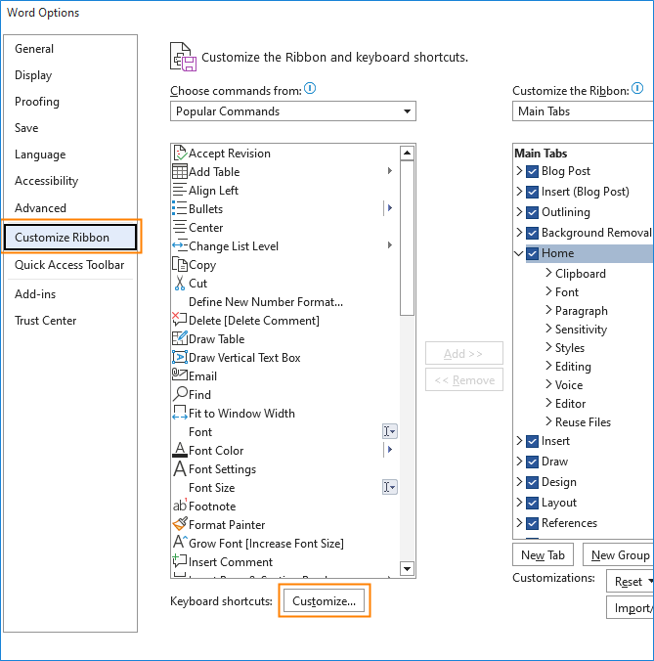Open the Display options category
Viewport: 654px width, 661px height.
pos(33,75)
